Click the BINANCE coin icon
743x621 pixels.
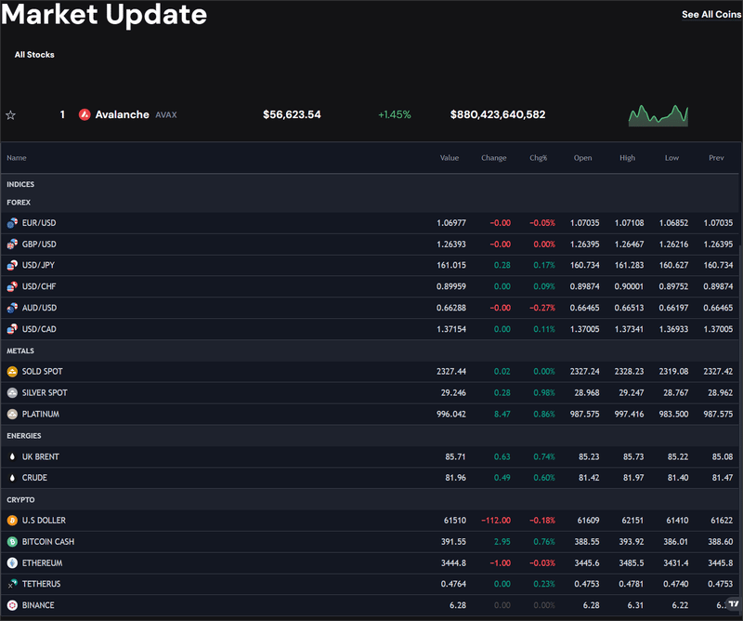[12, 605]
